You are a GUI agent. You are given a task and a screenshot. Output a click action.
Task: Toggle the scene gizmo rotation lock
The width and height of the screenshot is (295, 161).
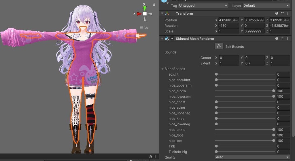click(154, 5)
